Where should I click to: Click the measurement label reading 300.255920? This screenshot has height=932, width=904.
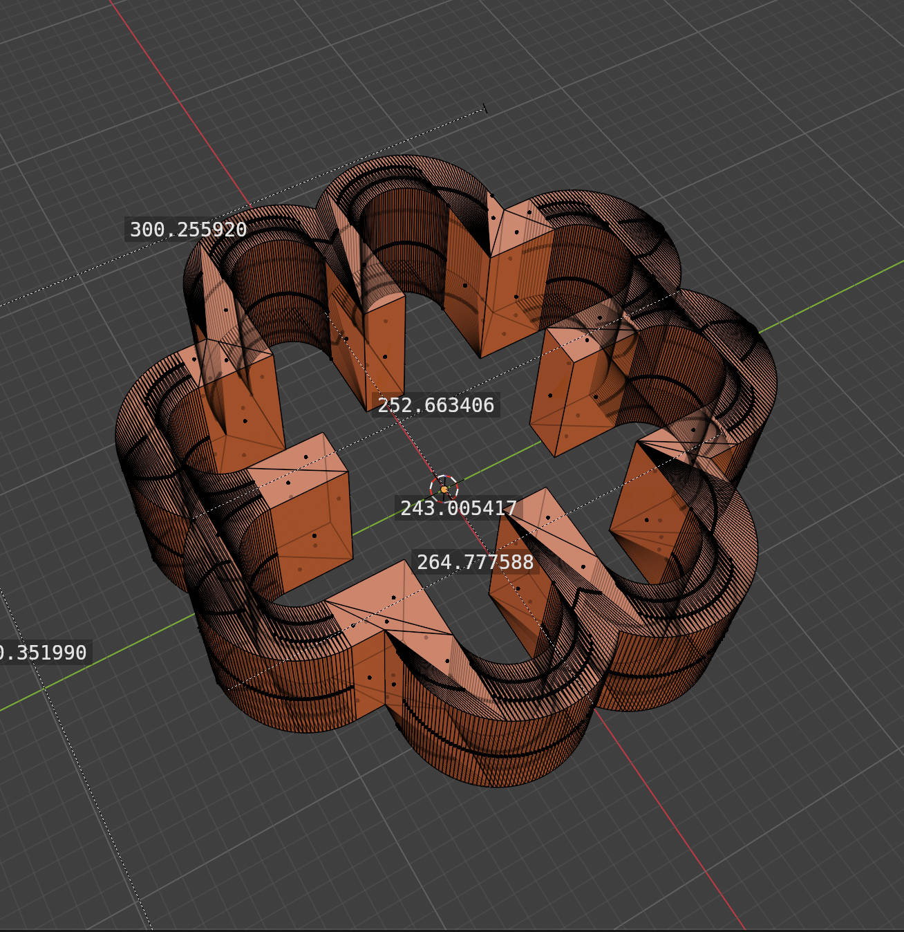(188, 230)
